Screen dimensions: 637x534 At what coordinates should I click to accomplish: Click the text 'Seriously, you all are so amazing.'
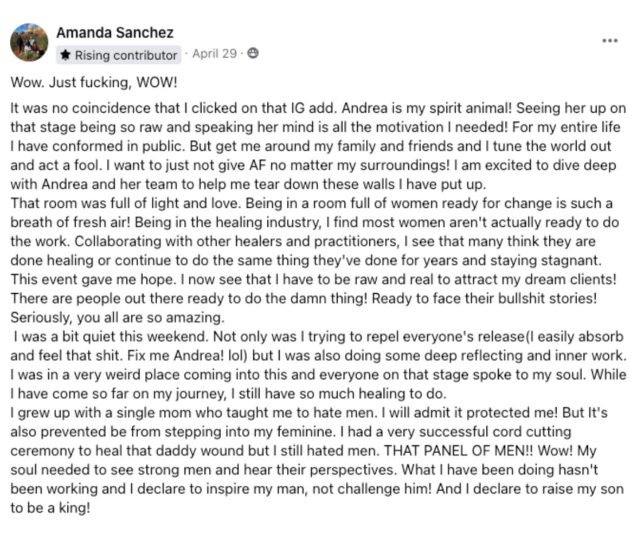[x=118, y=317]
